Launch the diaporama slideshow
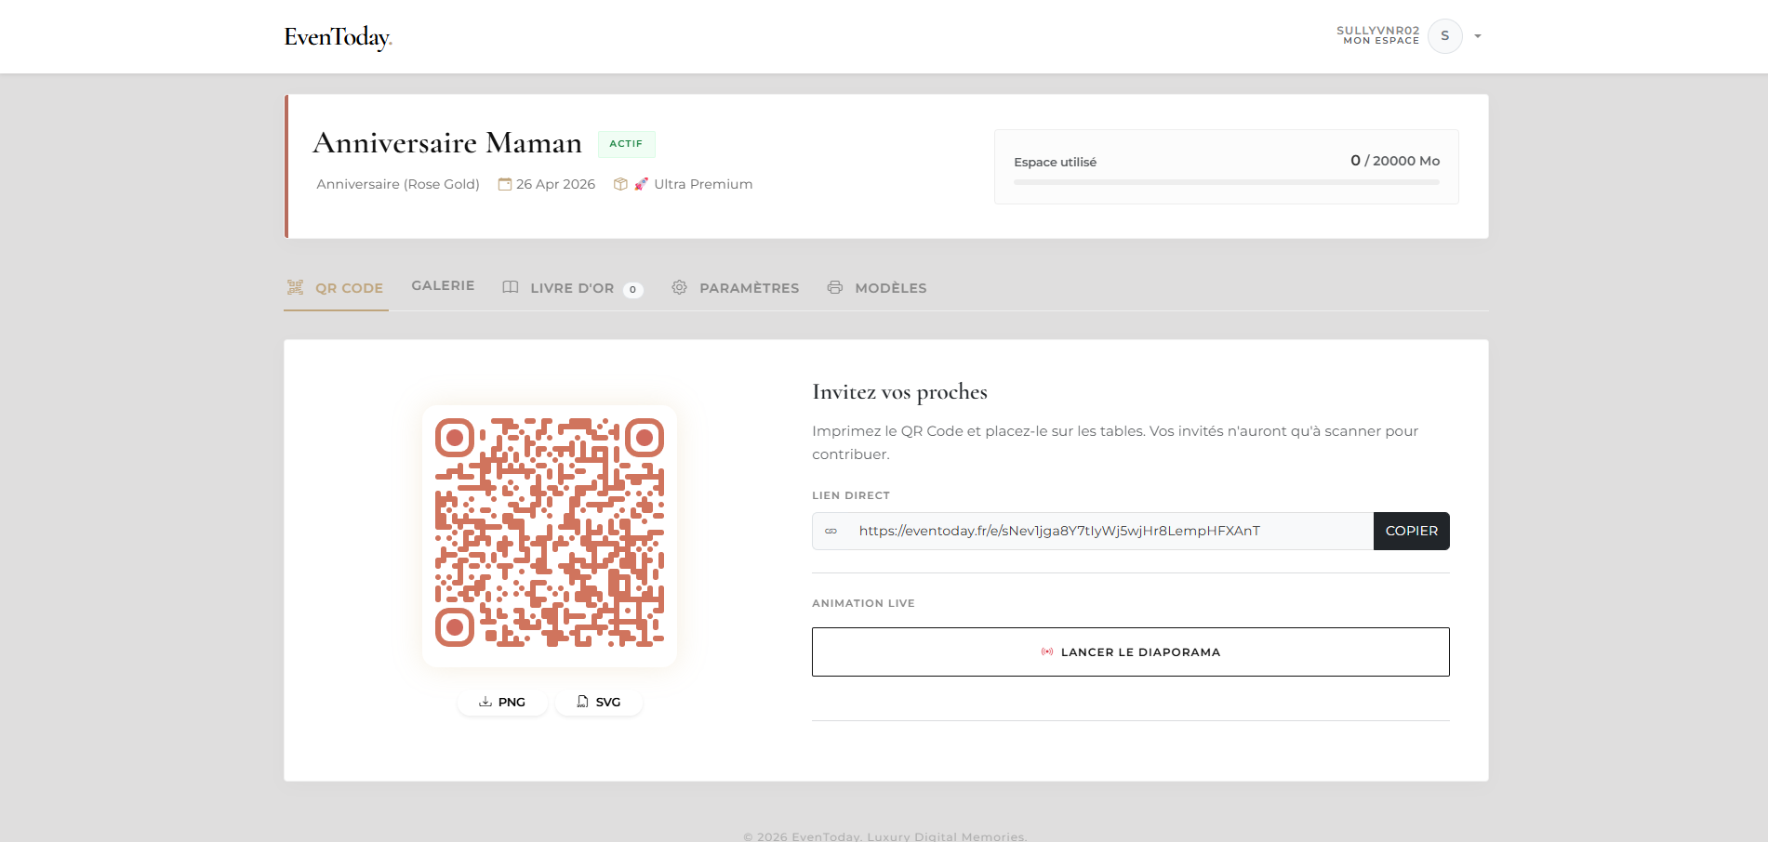The image size is (1768, 842). [x=1131, y=651]
